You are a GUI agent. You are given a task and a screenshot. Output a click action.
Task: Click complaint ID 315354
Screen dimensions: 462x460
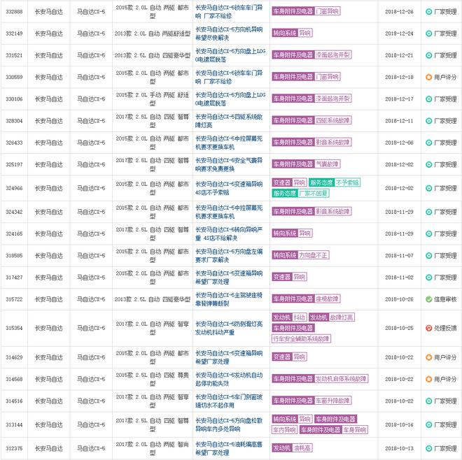coord(14,328)
